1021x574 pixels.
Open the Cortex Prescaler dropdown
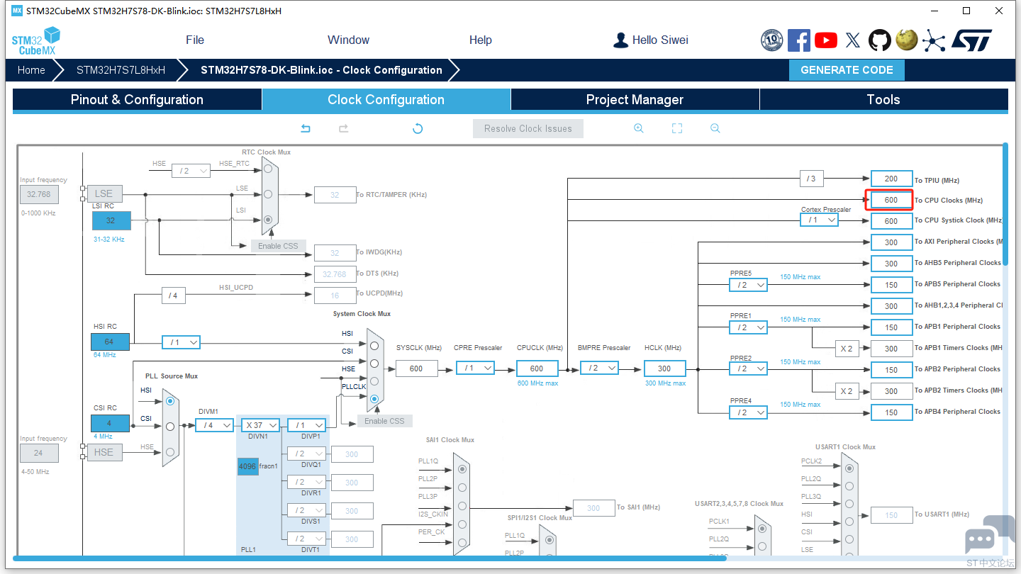tap(819, 220)
